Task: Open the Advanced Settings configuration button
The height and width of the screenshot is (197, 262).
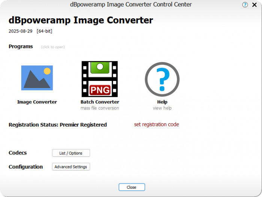Action: point(71,167)
